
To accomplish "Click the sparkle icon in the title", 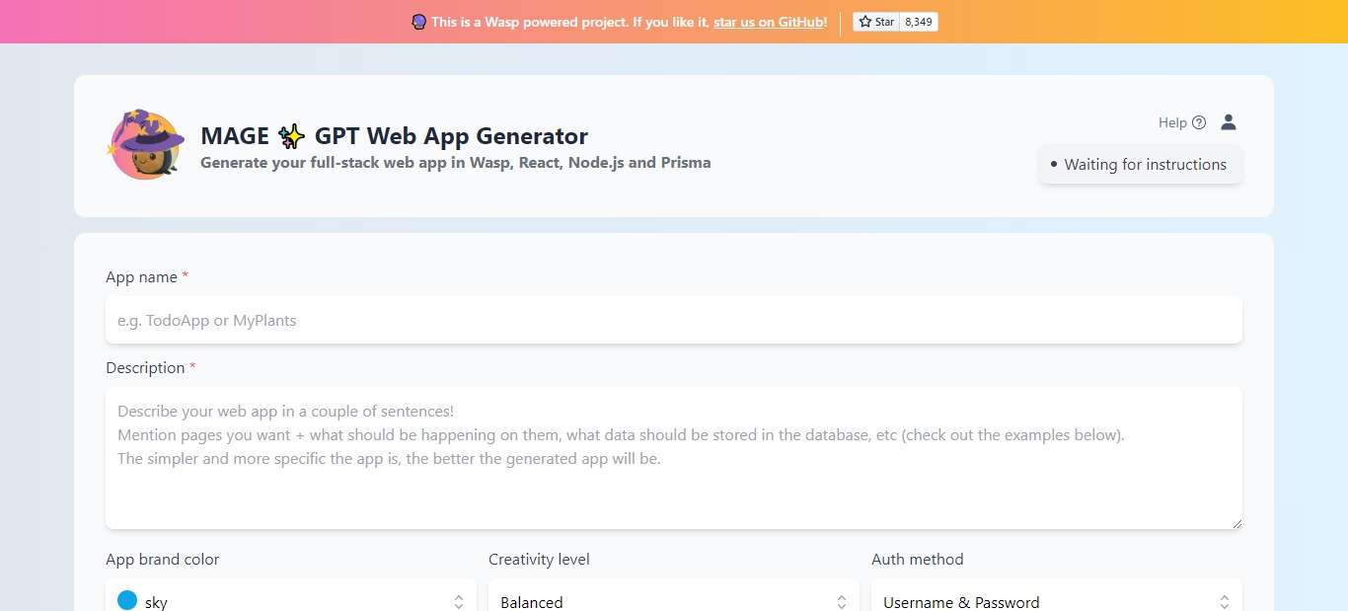I will (x=291, y=136).
